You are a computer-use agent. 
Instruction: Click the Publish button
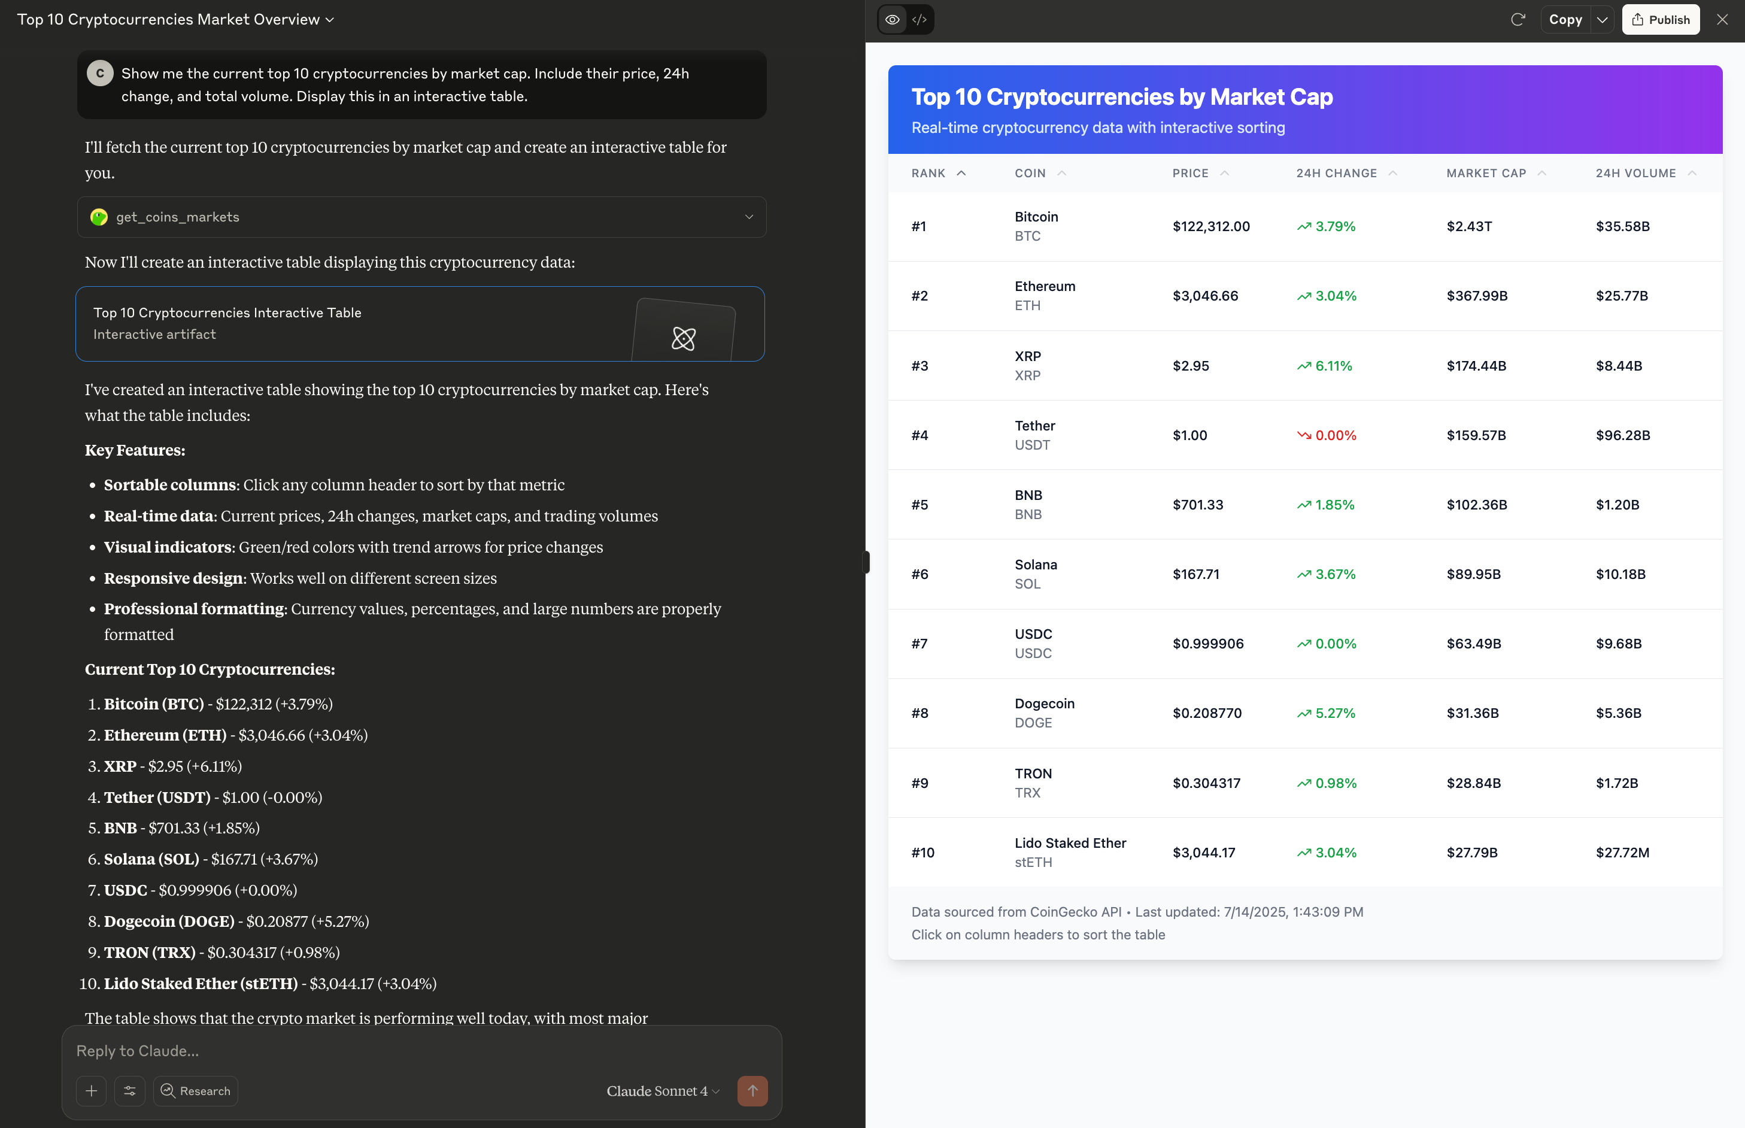tap(1660, 20)
